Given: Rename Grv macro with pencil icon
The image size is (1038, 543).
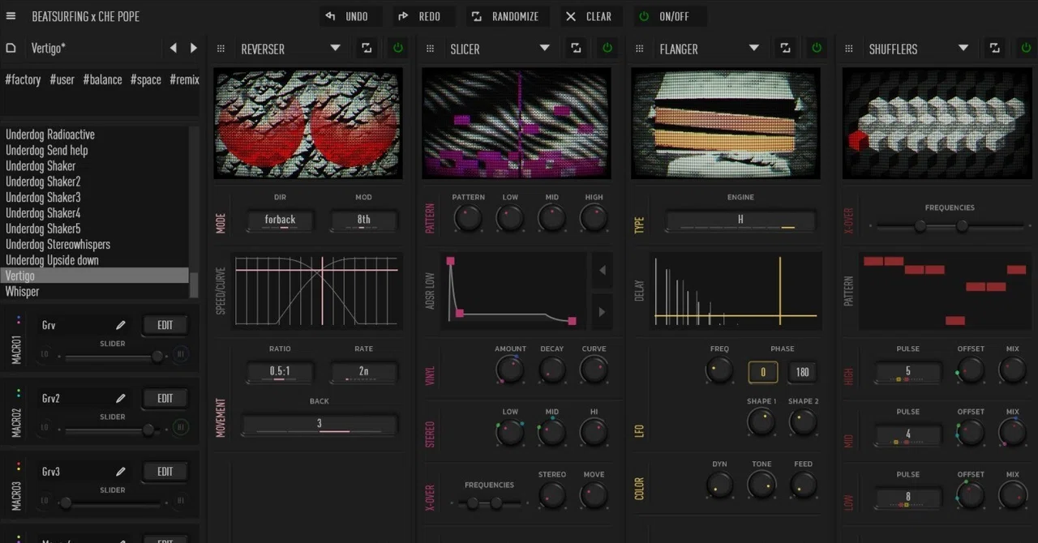Looking at the screenshot, I should 121,325.
